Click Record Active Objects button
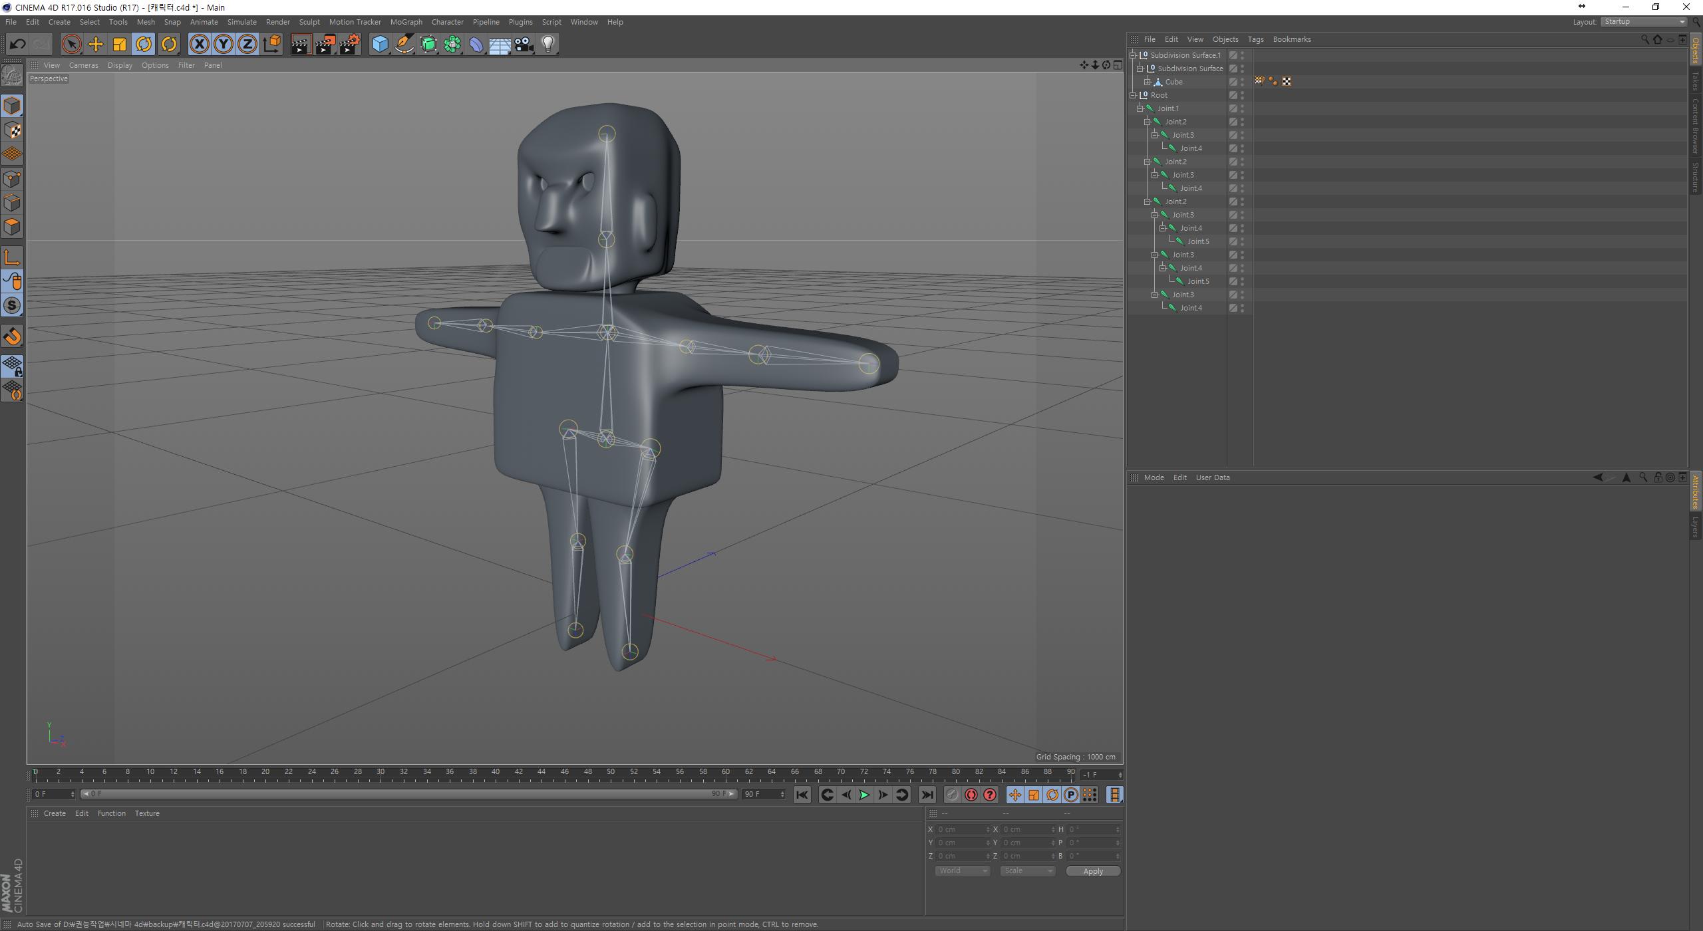The height and width of the screenshot is (931, 1703). coord(952,795)
